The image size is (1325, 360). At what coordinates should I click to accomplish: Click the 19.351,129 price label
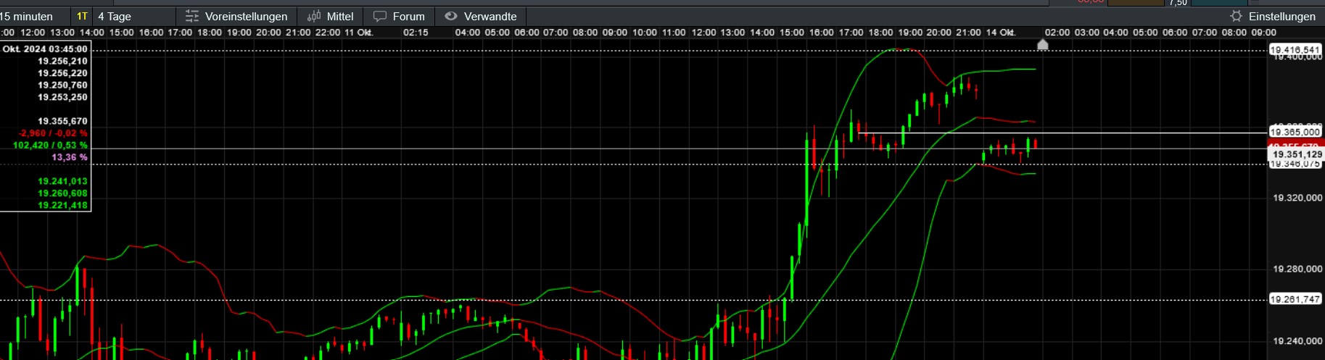pos(1297,154)
